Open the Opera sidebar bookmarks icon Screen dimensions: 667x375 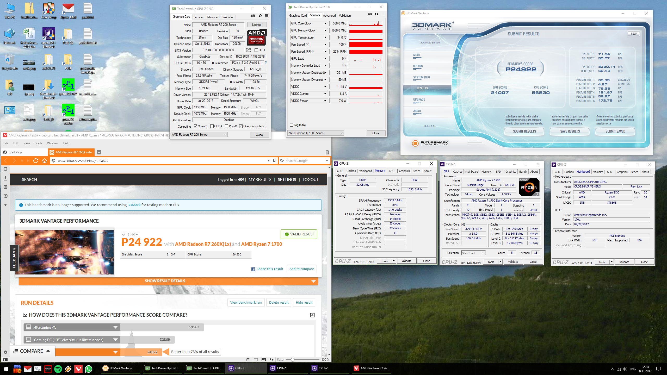tap(5, 170)
